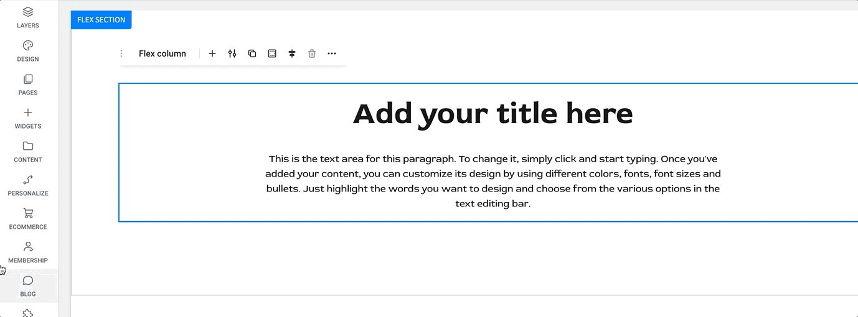
Task: Open the Ecommerce cart panel
Action: [x=27, y=219]
